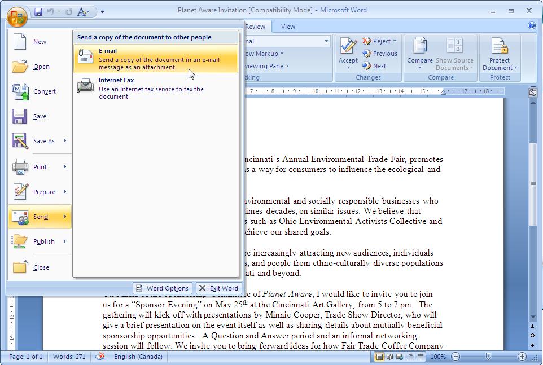Click the scrollbar up arrow

(x=533, y=103)
